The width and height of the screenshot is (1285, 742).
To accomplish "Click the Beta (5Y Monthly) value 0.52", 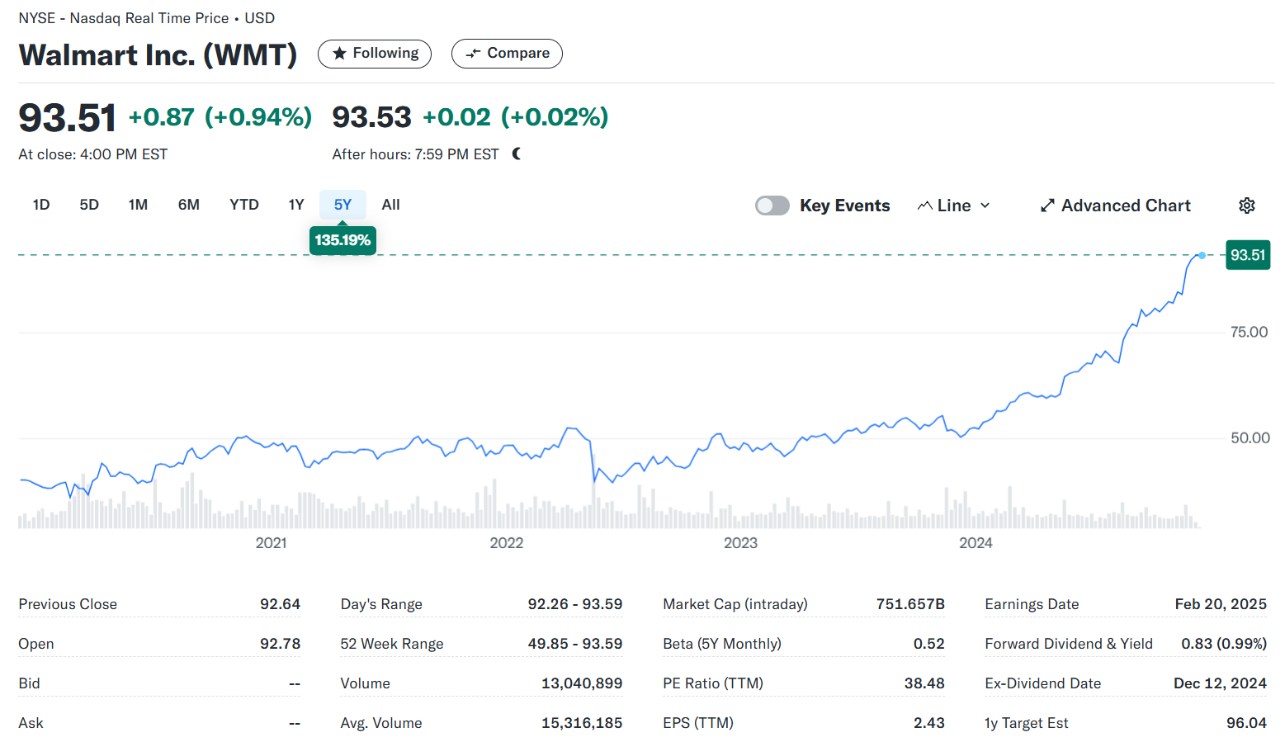I will (928, 644).
